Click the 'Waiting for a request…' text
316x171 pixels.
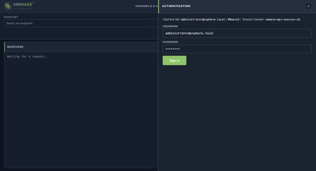[27, 57]
